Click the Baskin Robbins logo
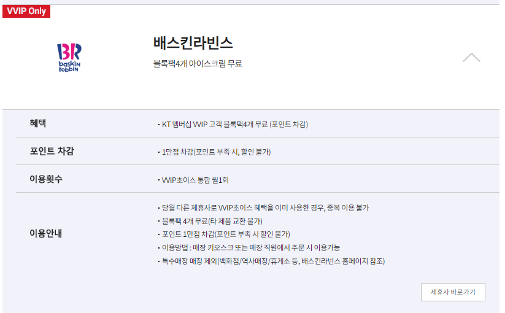The width and height of the screenshot is (505, 313). 69,57
